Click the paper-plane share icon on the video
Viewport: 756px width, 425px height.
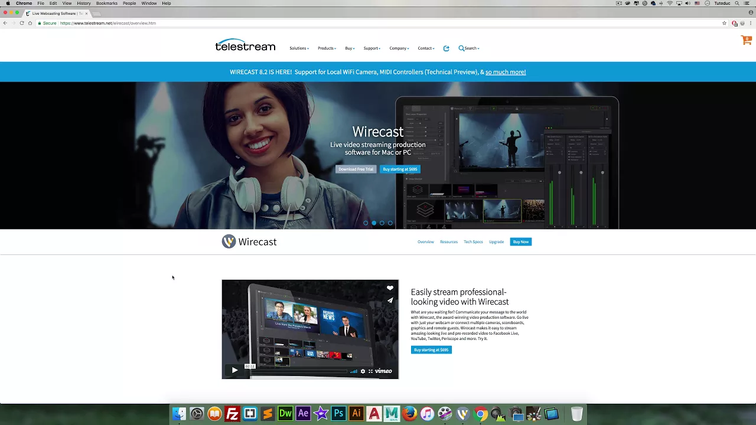tap(390, 300)
